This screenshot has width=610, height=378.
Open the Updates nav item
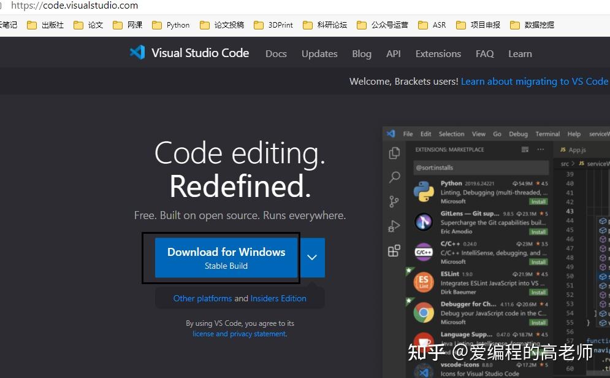(319, 54)
